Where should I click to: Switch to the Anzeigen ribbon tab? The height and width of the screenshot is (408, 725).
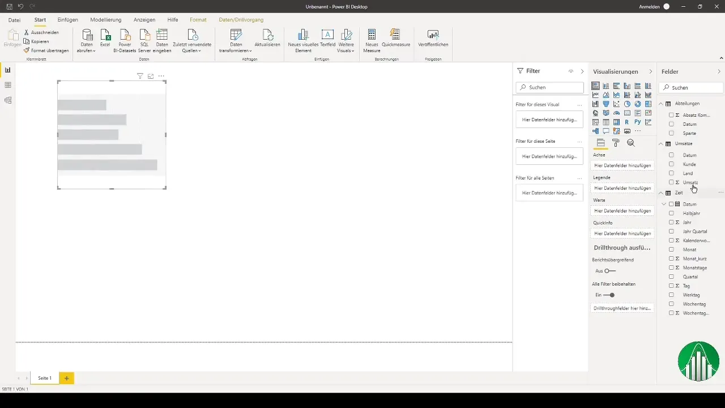click(x=144, y=20)
